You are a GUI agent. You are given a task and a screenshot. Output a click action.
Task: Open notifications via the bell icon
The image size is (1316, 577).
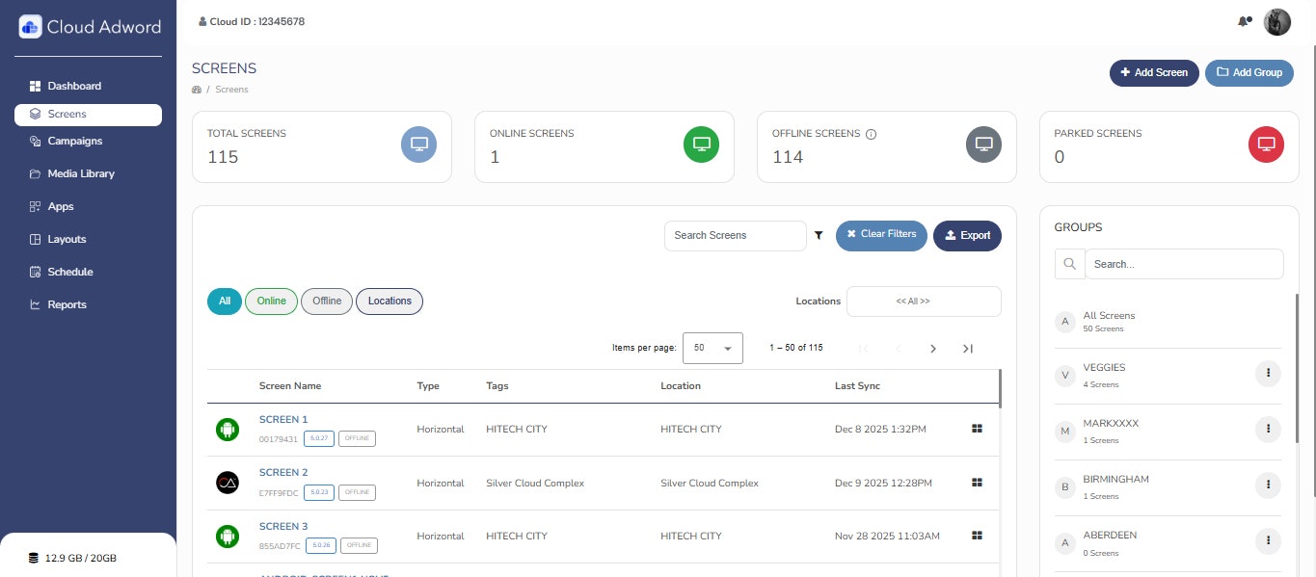1244,20
